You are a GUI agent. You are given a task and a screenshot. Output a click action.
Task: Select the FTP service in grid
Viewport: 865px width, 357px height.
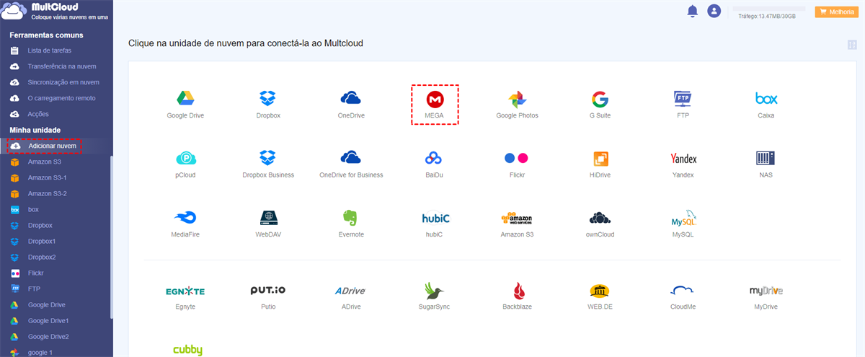[x=683, y=99]
